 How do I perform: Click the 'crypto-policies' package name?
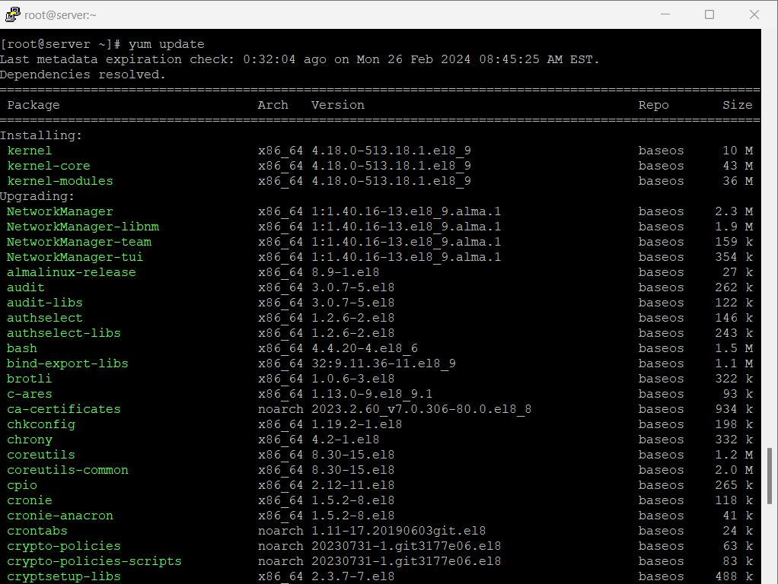[x=63, y=546]
